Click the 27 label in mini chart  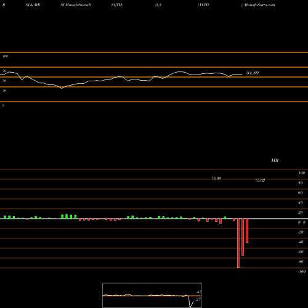[x=198, y=299]
